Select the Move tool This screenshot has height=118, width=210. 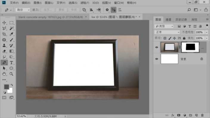pos(4,23)
